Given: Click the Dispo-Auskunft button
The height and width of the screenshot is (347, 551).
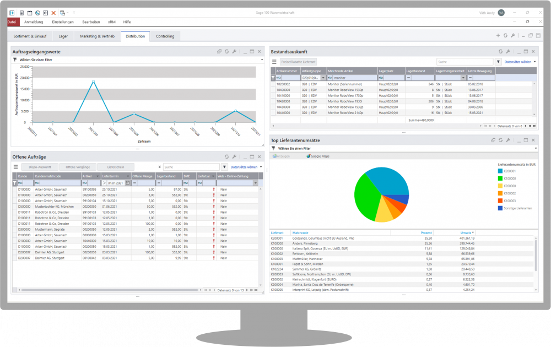Looking at the screenshot, I should click(40, 166).
